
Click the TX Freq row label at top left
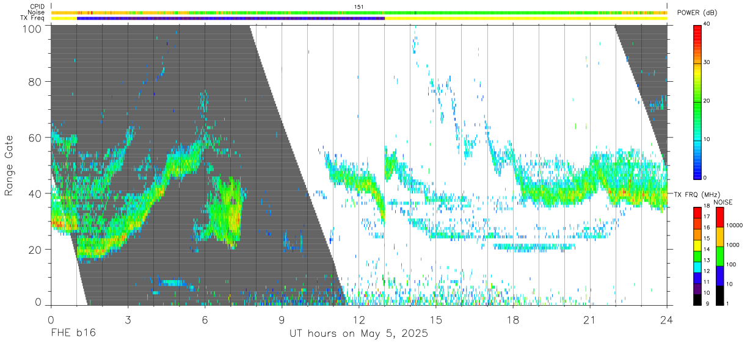click(33, 18)
